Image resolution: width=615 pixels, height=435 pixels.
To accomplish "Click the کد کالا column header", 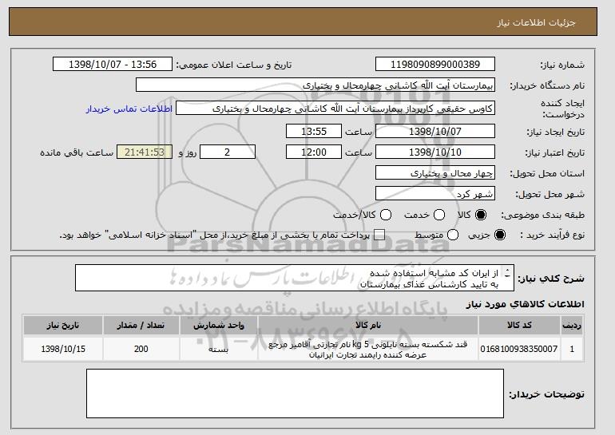I will tap(519, 326).
